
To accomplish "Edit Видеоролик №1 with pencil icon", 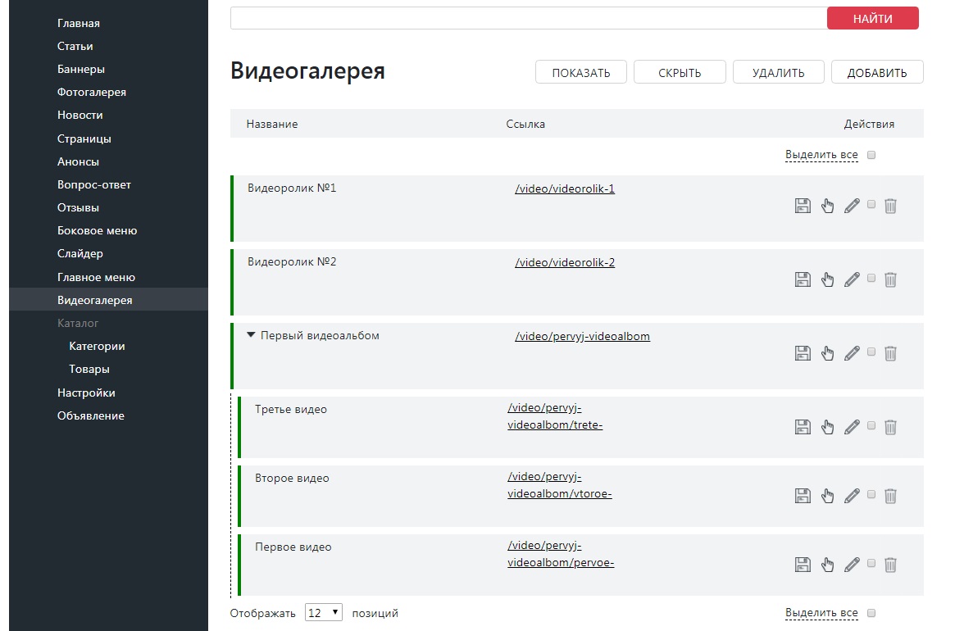I will (852, 206).
